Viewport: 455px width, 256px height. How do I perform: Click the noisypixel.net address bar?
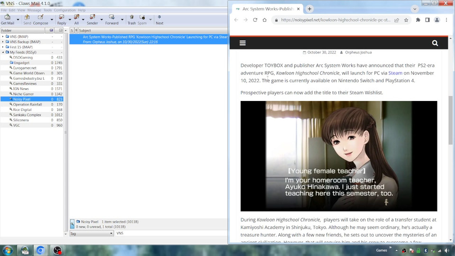[336, 20]
